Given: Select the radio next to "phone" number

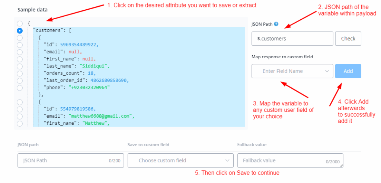Looking at the screenshot, I should [x=20, y=88].
